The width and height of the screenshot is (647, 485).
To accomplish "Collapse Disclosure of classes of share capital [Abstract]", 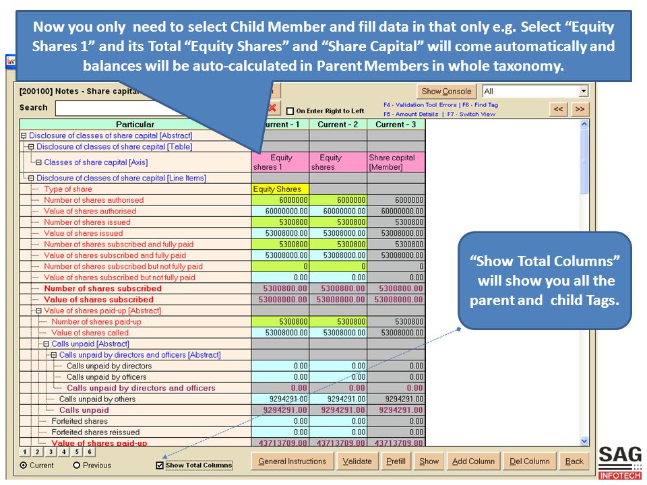I will pyautogui.click(x=24, y=135).
